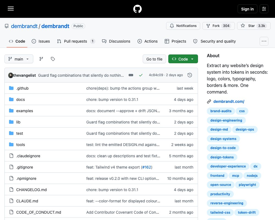Open the Security and quality tab
The width and height of the screenshot is (275, 220).
click(214, 41)
